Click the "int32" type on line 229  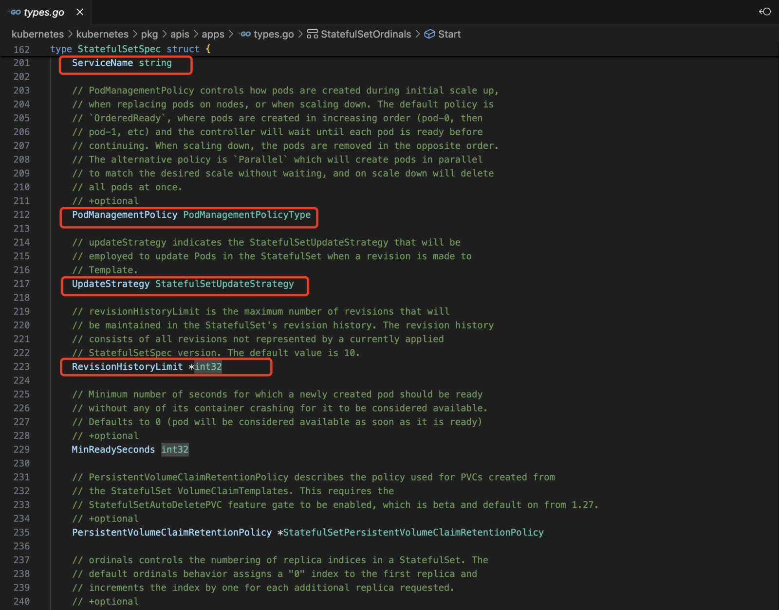click(175, 449)
